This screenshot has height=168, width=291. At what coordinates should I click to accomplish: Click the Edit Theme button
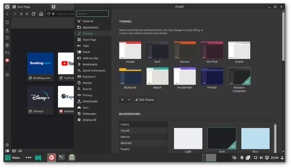144,100
